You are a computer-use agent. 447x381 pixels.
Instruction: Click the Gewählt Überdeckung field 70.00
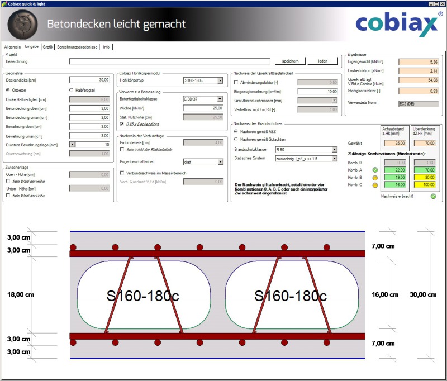pos(425,143)
